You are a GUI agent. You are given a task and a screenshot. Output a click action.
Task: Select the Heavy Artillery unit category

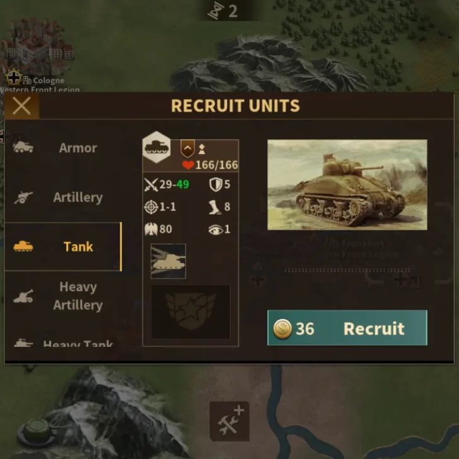(63, 296)
